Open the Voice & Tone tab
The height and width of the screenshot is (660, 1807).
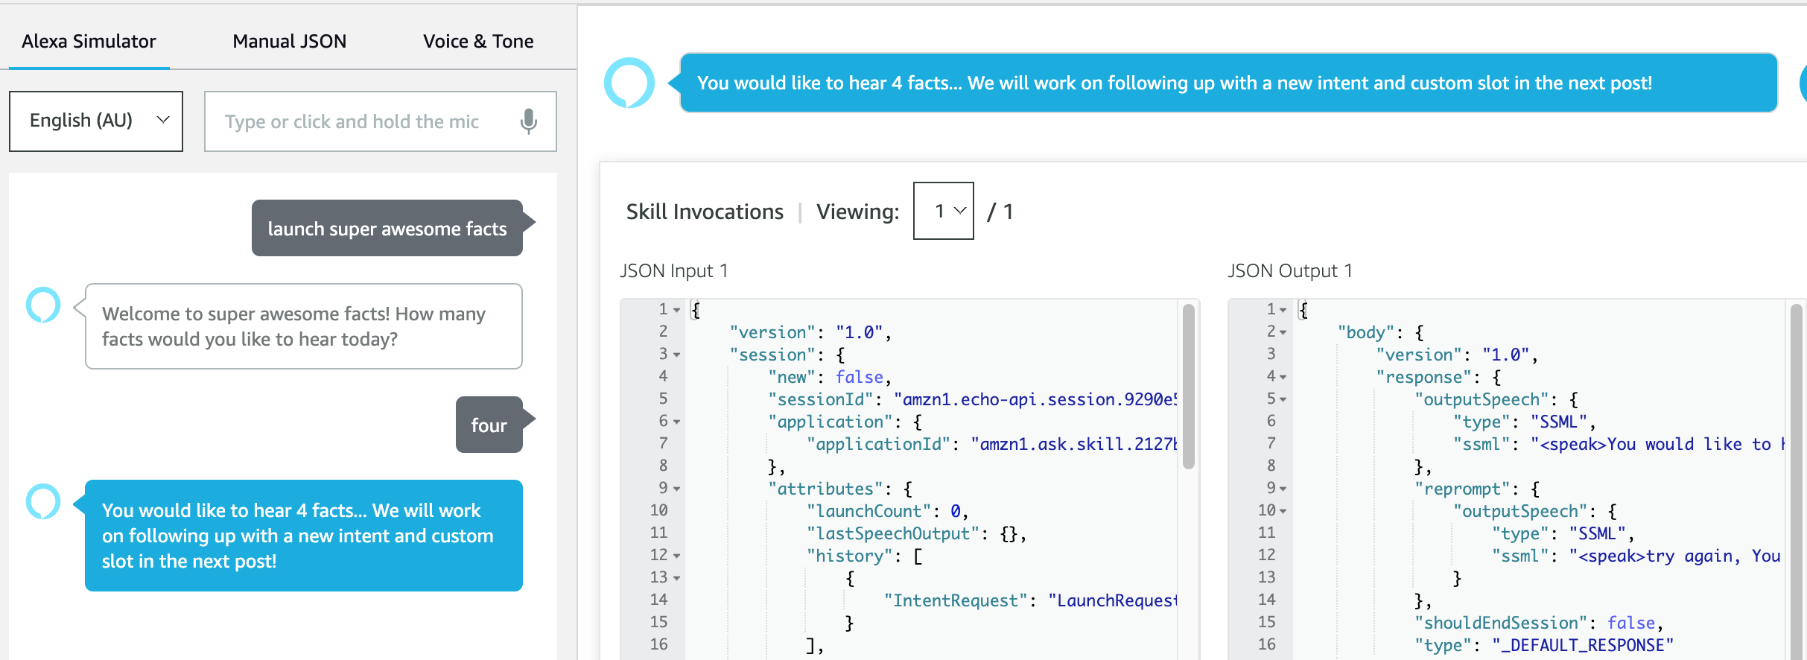tap(478, 41)
